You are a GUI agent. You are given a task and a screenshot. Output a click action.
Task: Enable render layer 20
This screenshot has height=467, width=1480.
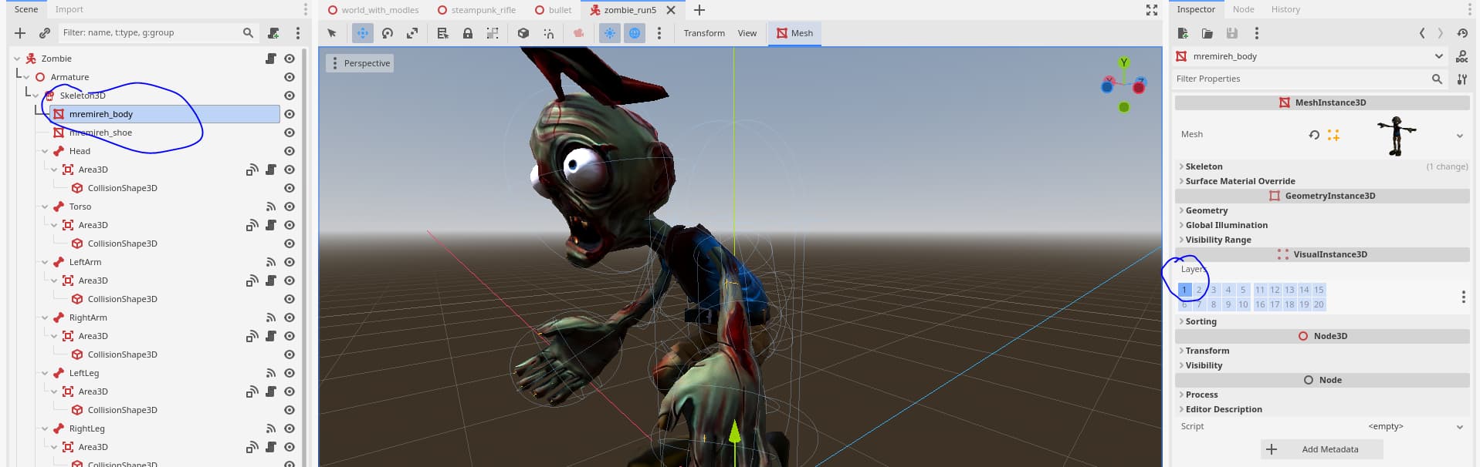click(1319, 304)
